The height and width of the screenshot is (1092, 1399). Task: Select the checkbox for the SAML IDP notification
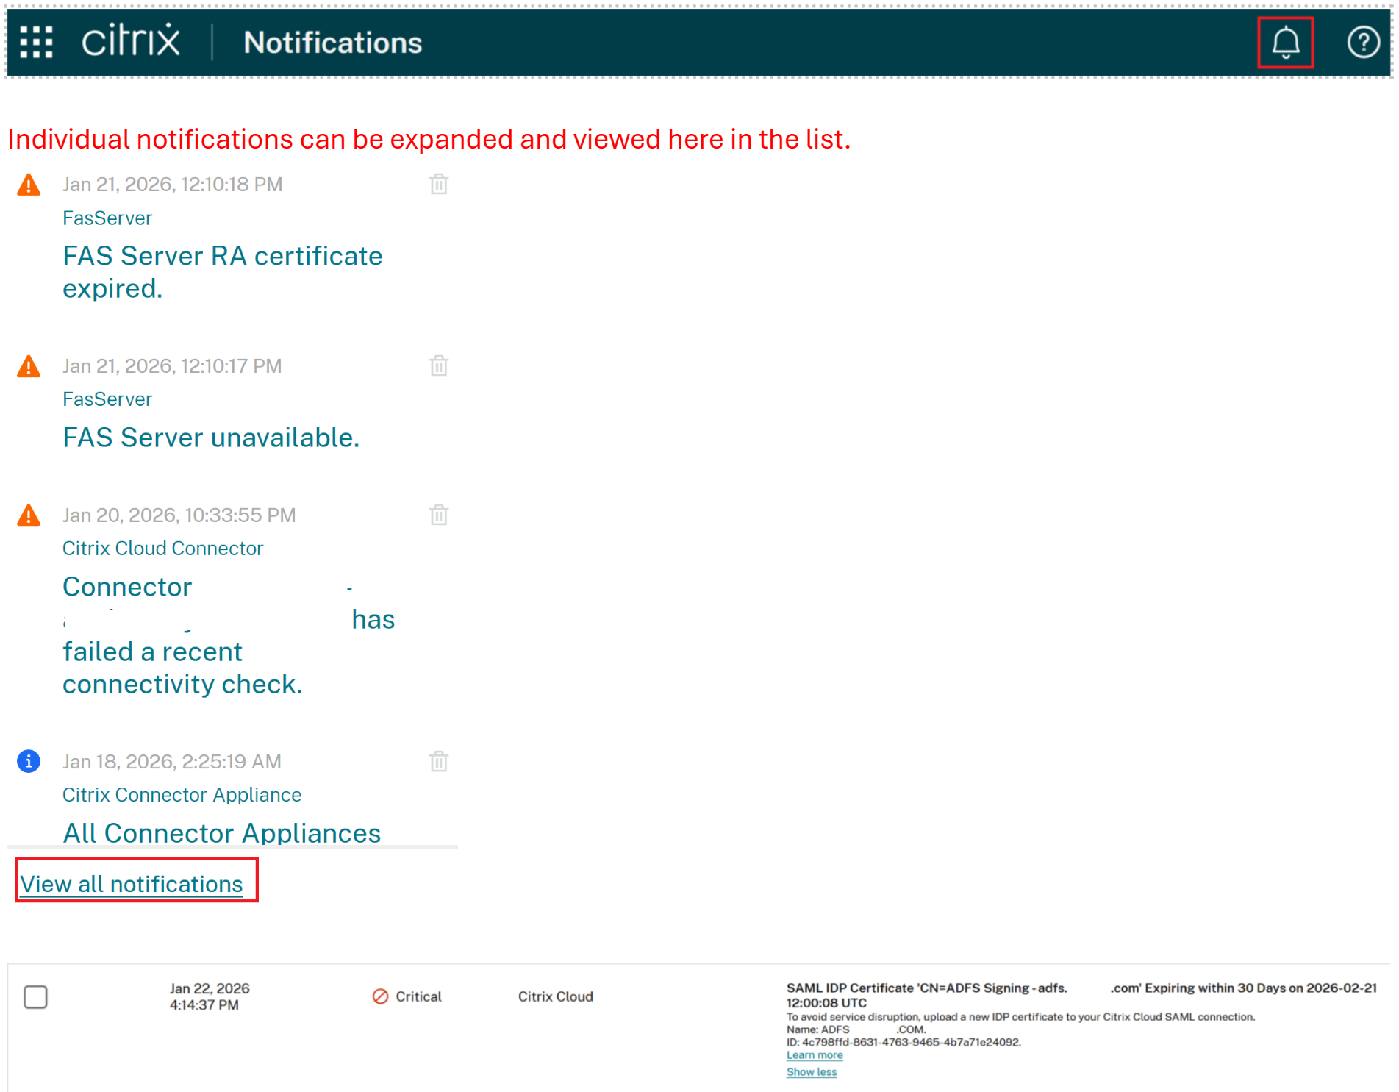tap(35, 996)
